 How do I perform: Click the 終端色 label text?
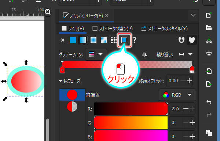pyautogui.click(x=93, y=95)
